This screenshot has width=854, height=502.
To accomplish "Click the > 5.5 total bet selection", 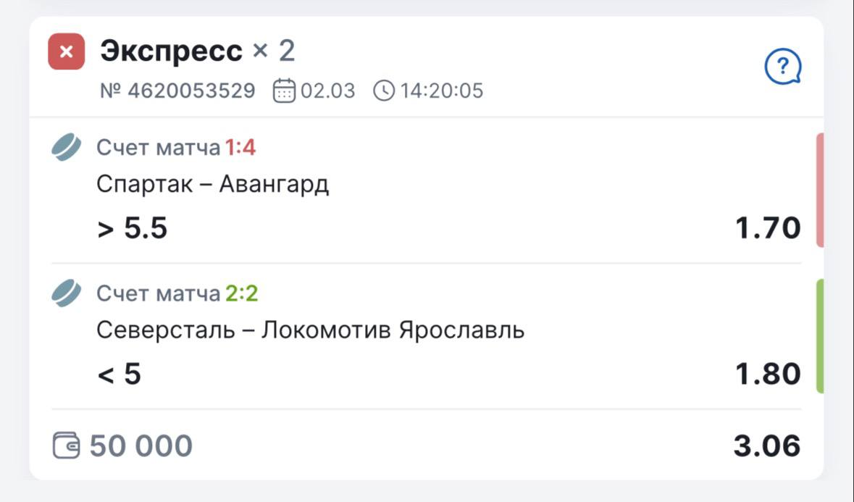I will click(132, 229).
